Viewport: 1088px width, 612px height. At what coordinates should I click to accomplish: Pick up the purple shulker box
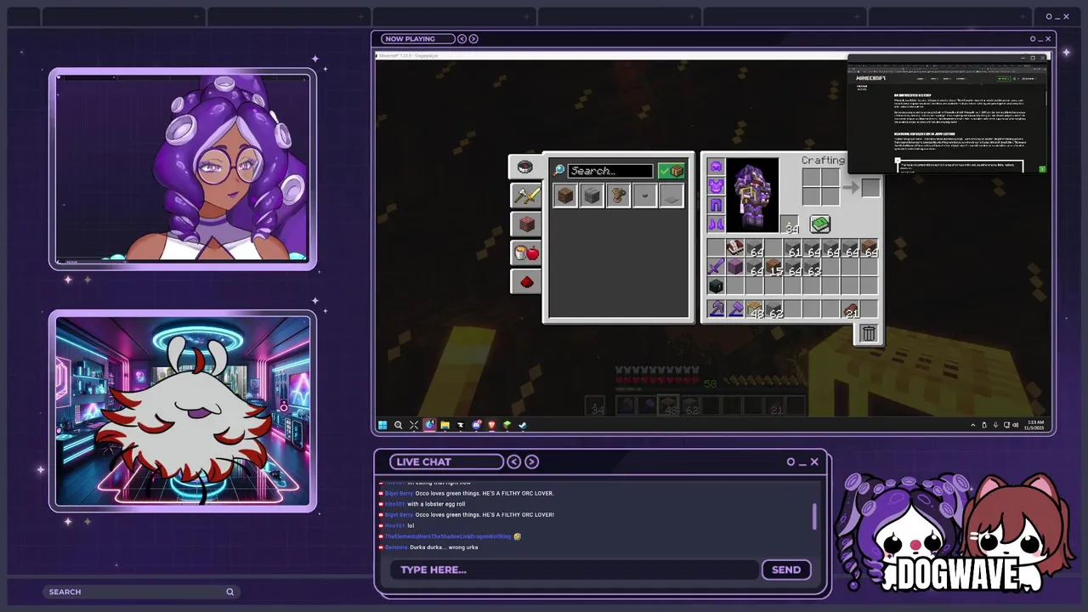tap(734, 268)
